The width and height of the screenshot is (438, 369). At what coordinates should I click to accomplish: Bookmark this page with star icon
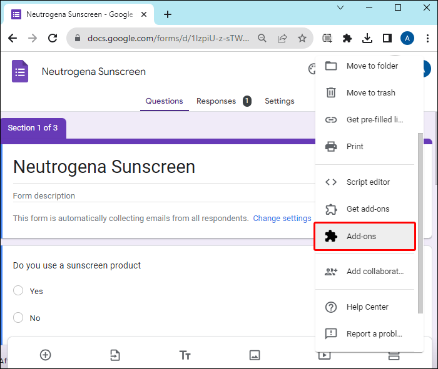point(302,38)
